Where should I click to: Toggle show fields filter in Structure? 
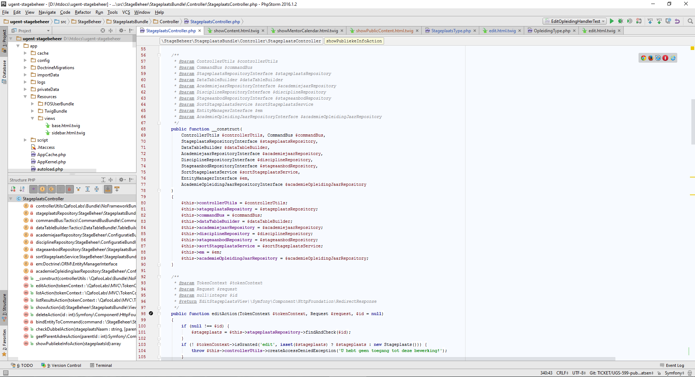pyautogui.click(x=42, y=189)
